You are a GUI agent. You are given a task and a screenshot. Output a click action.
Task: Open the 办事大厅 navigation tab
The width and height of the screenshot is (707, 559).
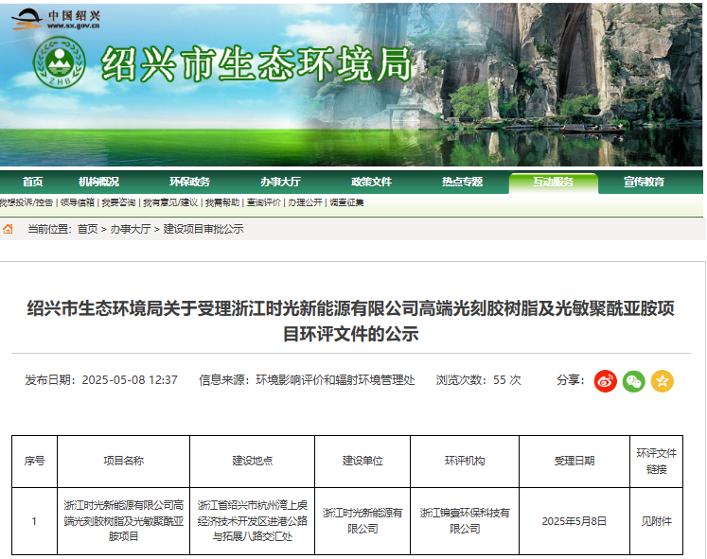pyautogui.click(x=280, y=182)
